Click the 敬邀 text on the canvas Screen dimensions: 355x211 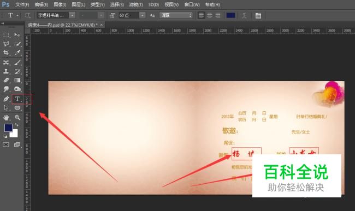230,130
